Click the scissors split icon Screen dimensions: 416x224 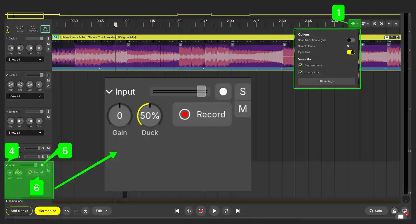(85, 211)
